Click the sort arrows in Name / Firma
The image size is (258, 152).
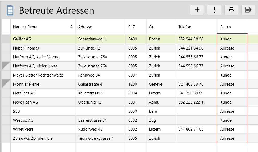pos(71,27)
